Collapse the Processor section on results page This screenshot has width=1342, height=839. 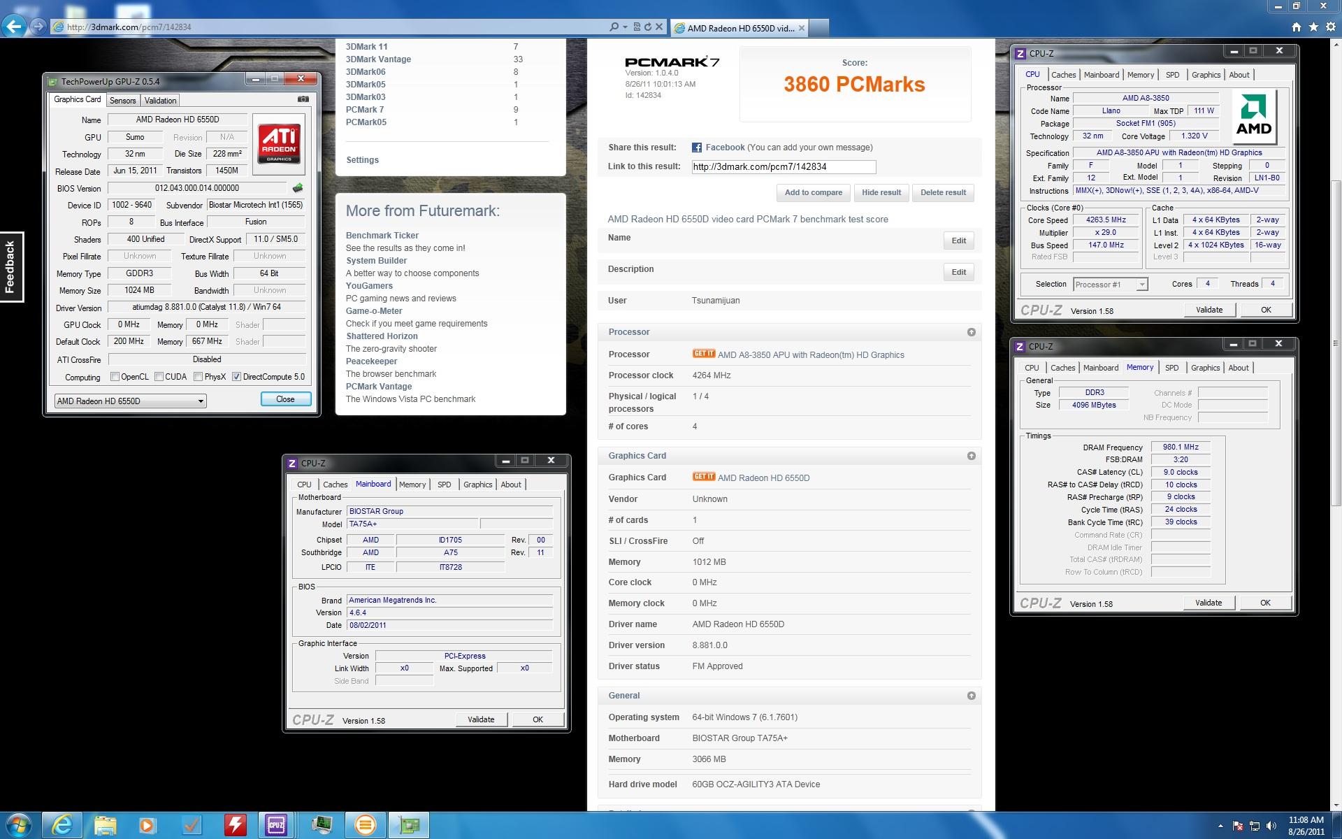(x=971, y=332)
